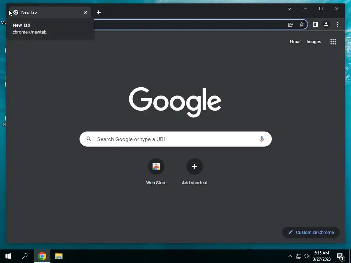Open the Chrome profile avatar menu

326,24
